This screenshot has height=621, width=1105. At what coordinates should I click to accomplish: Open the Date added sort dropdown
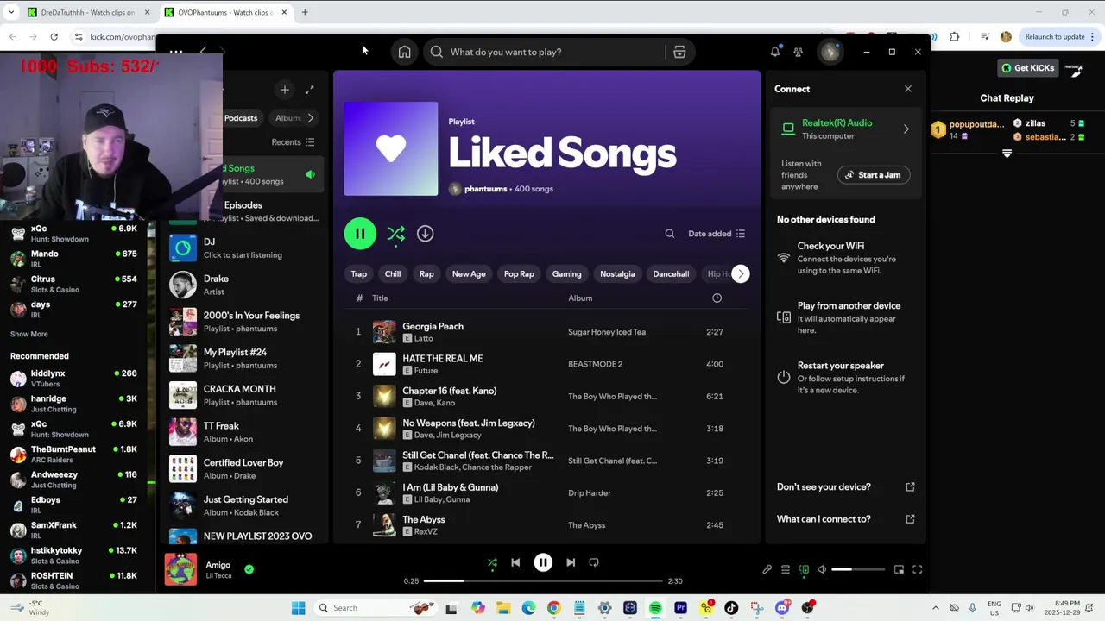coord(717,234)
